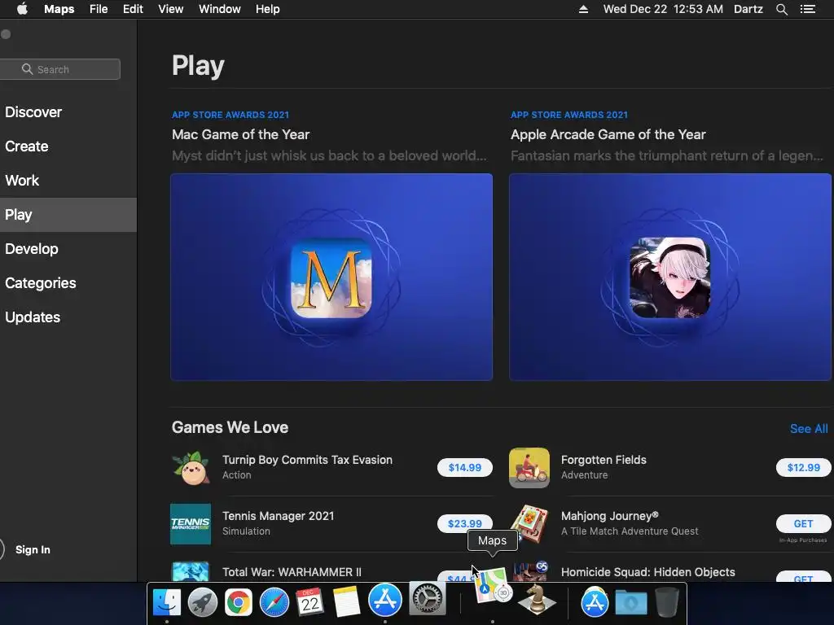Open Launchpad rocket in the Dock
834x625 pixels.
coord(203,602)
